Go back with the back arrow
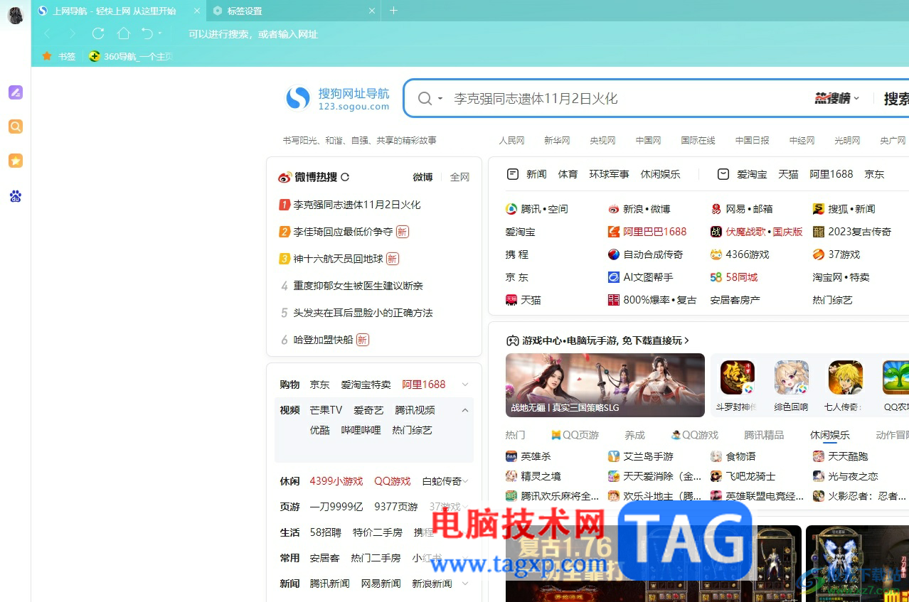This screenshot has width=909, height=602. (47, 33)
